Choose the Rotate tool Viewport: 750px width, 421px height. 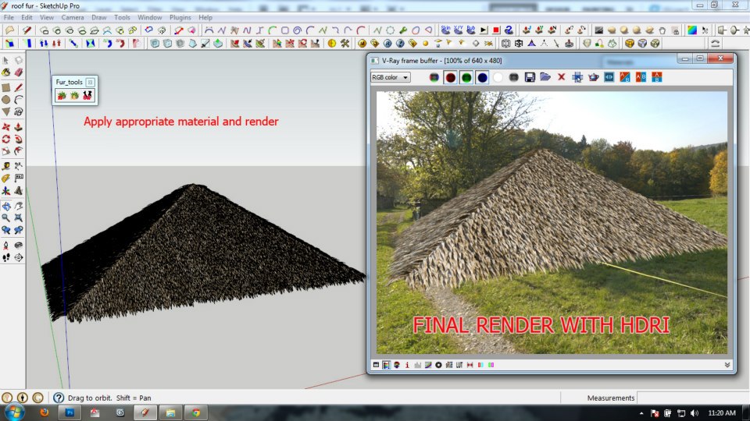(x=5, y=140)
